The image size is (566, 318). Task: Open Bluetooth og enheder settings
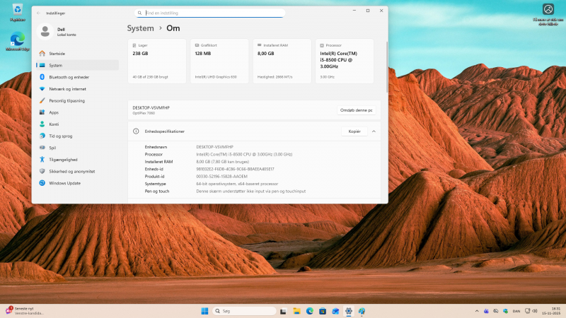tap(69, 77)
